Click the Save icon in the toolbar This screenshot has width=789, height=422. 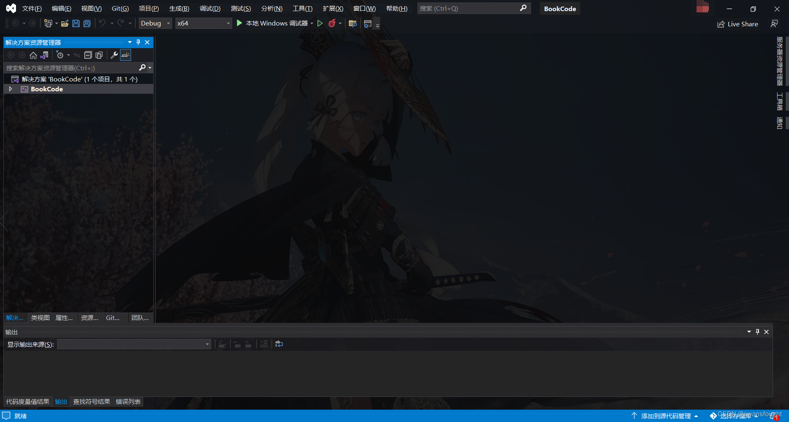click(76, 23)
